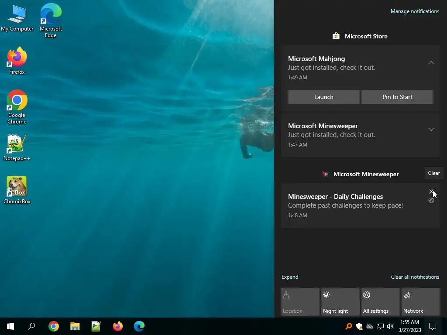Screen dimensions: 447x335
Task: Open taskbar search magnifier
Action: click(31, 326)
